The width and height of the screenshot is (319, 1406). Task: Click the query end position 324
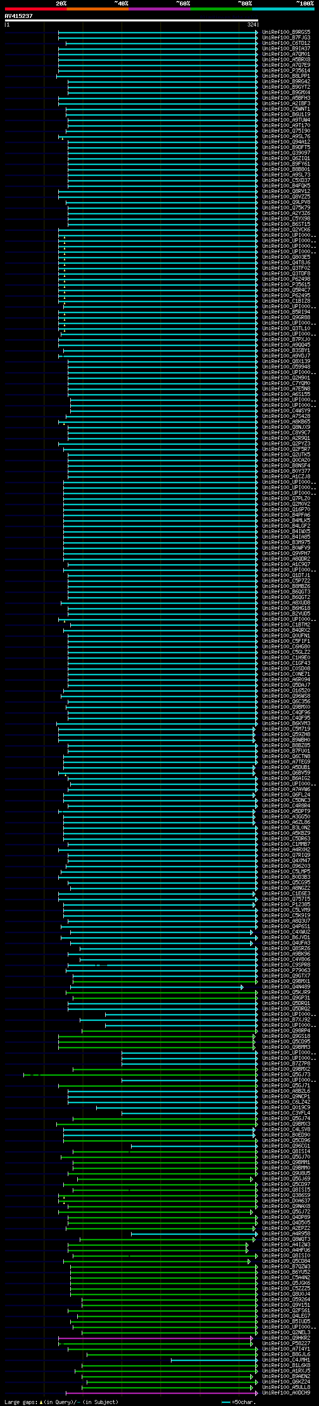(251, 24)
